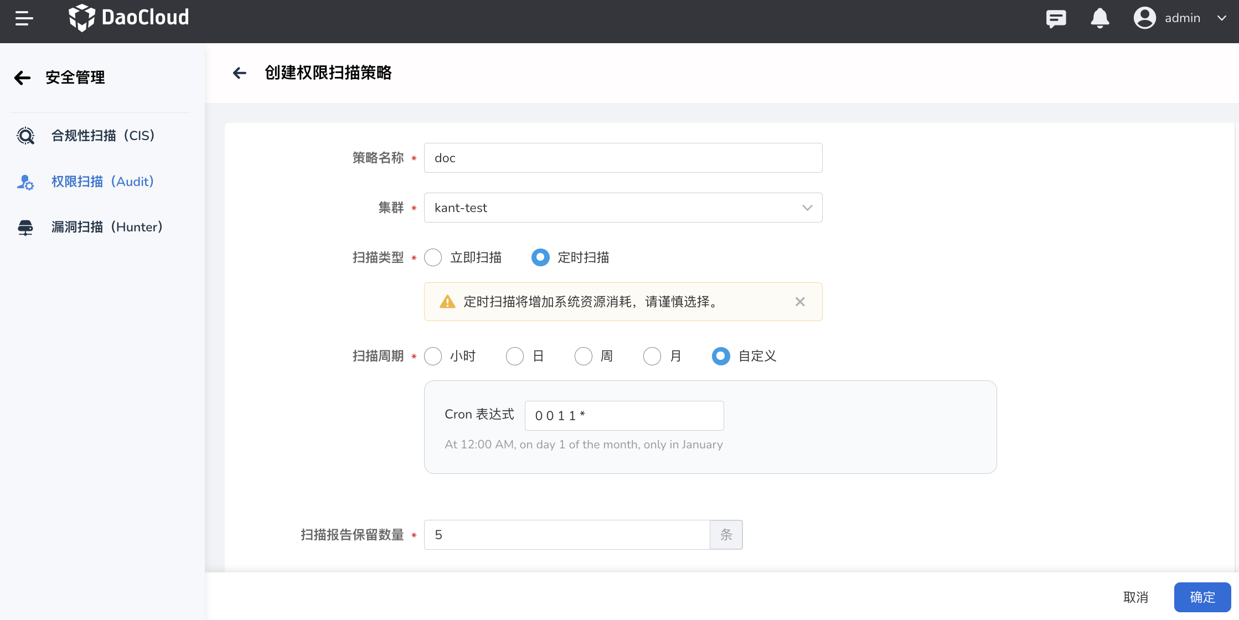Click the admin username text
Image resolution: width=1239 pixels, height=620 pixels.
(x=1183, y=18)
